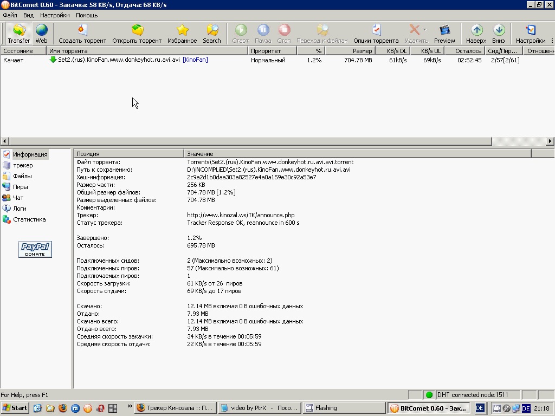Move the torrent up with Наверх
Image resolution: width=555 pixels, height=416 pixels.
pyautogui.click(x=476, y=34)
